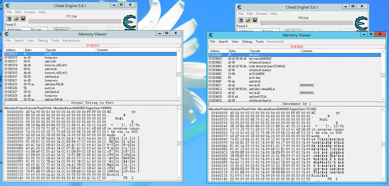Click floppy save icon in 171.2.txt Cheat Engine window
Image resolution: width=389 pixels, height=186 pixels.
(23, 19)
